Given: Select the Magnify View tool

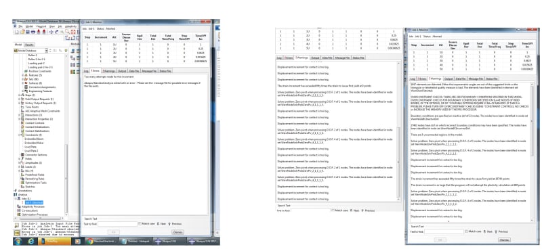Looking at the screenshot, I should pyautogui.click(x=62, y=32).
